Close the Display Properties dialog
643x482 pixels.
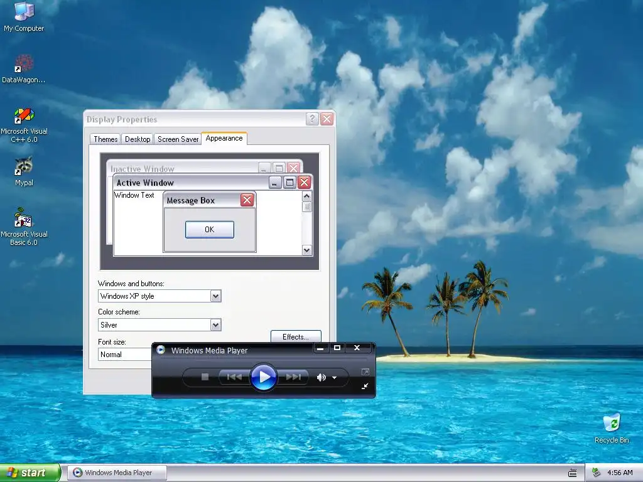tap(327, 119)
